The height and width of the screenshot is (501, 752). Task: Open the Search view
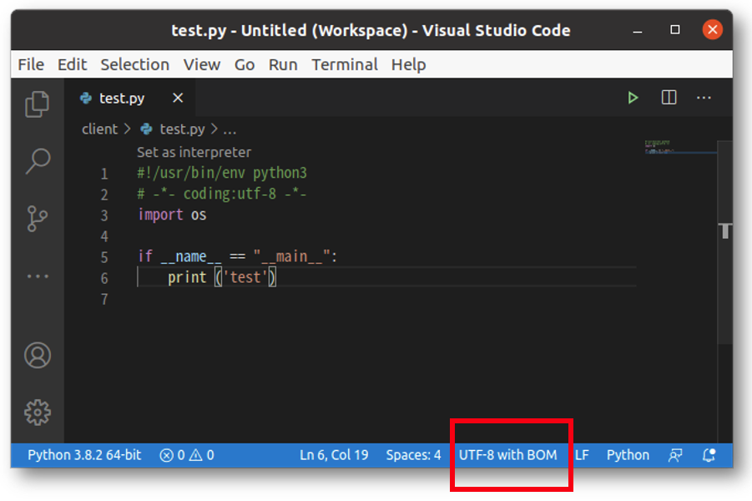[x=38, y=161]
